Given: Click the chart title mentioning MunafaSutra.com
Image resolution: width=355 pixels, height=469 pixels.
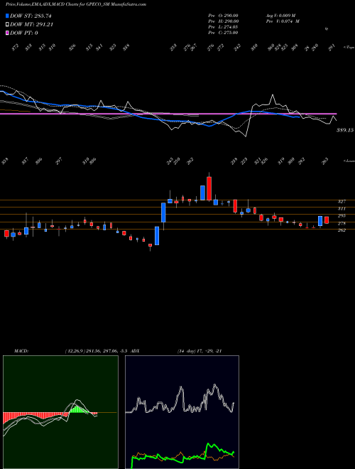Looking at the screenshot, I should click(76, 4).
